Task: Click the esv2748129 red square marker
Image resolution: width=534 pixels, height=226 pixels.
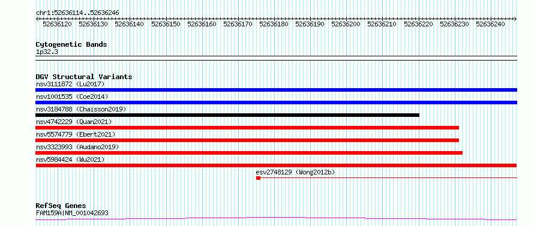Action: pyautogui.click(x=258, y=178)
